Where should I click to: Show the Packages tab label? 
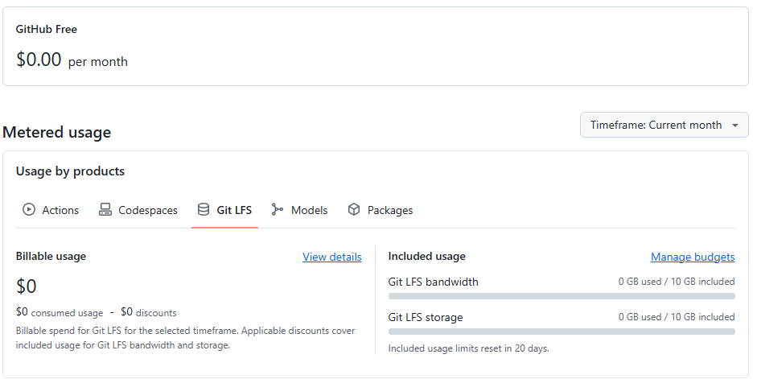coord(390,210)
